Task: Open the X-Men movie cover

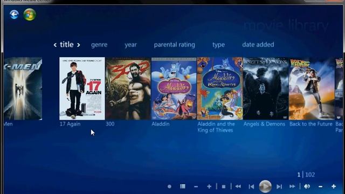Action: point(23,88)
